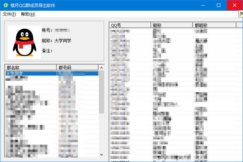The height and width of the screenshot is (162, 243).
Task: Sort members by the QQ号 column header
Action: coord(130,25)
